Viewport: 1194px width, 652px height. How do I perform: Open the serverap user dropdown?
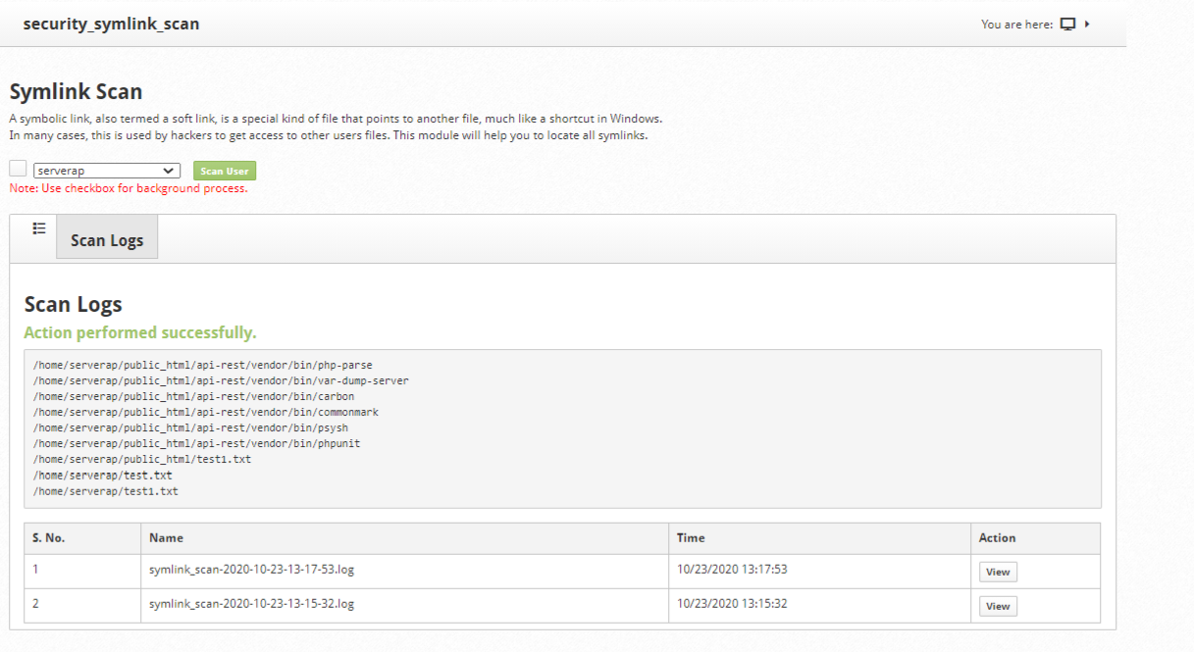point(107,171)
